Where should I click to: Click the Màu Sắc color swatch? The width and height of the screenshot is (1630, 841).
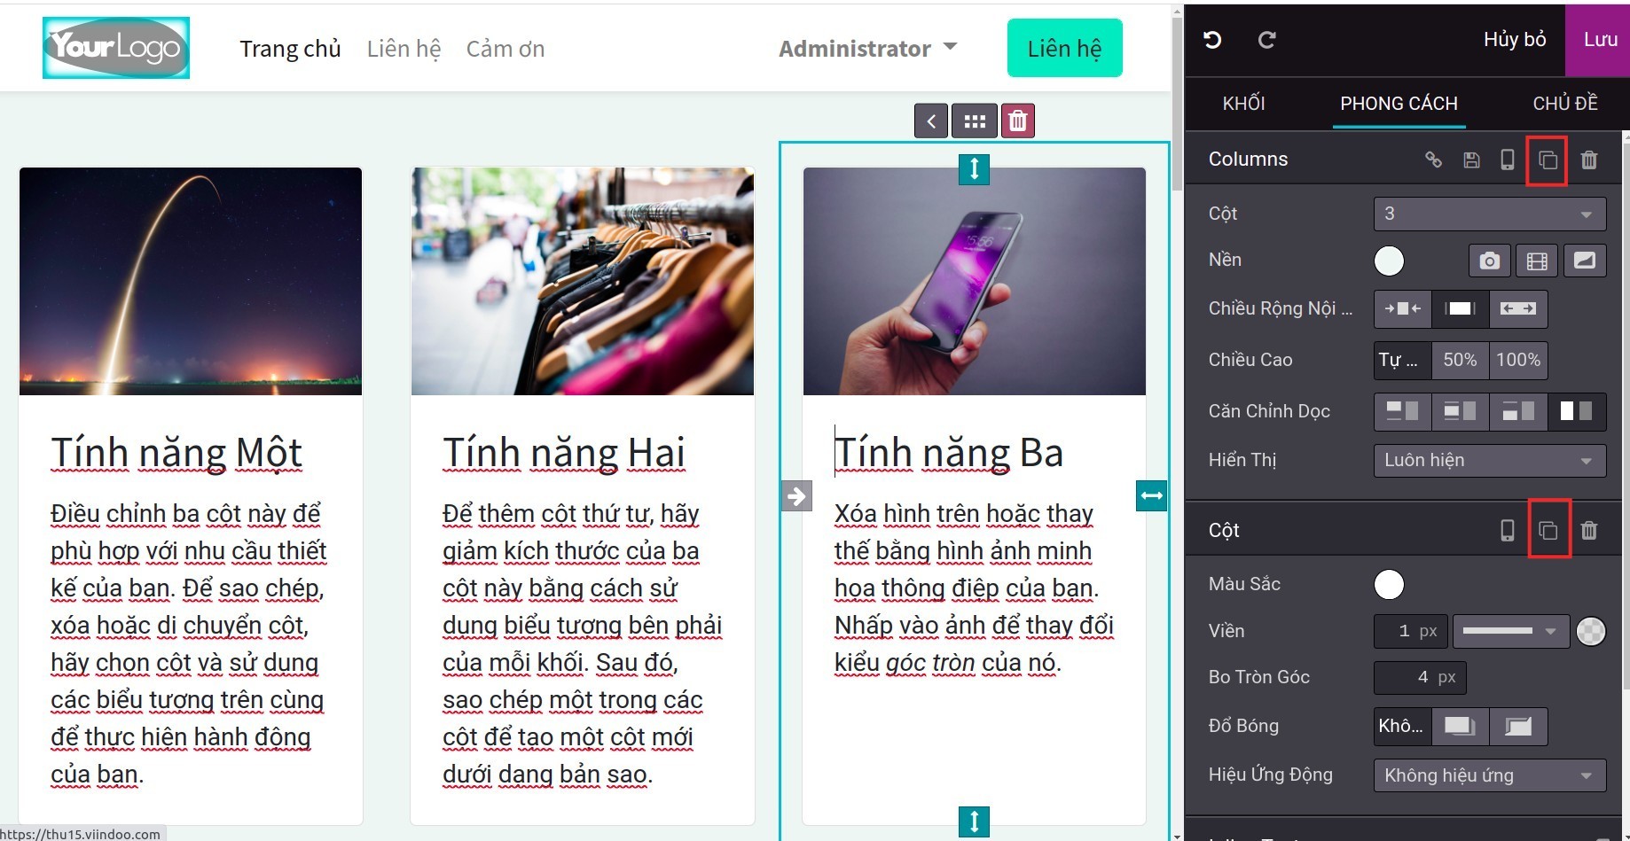click(1389, 584)
